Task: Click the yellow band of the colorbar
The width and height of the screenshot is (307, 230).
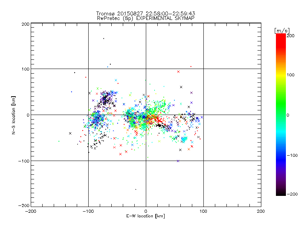Action: click(x=281, y=75)
